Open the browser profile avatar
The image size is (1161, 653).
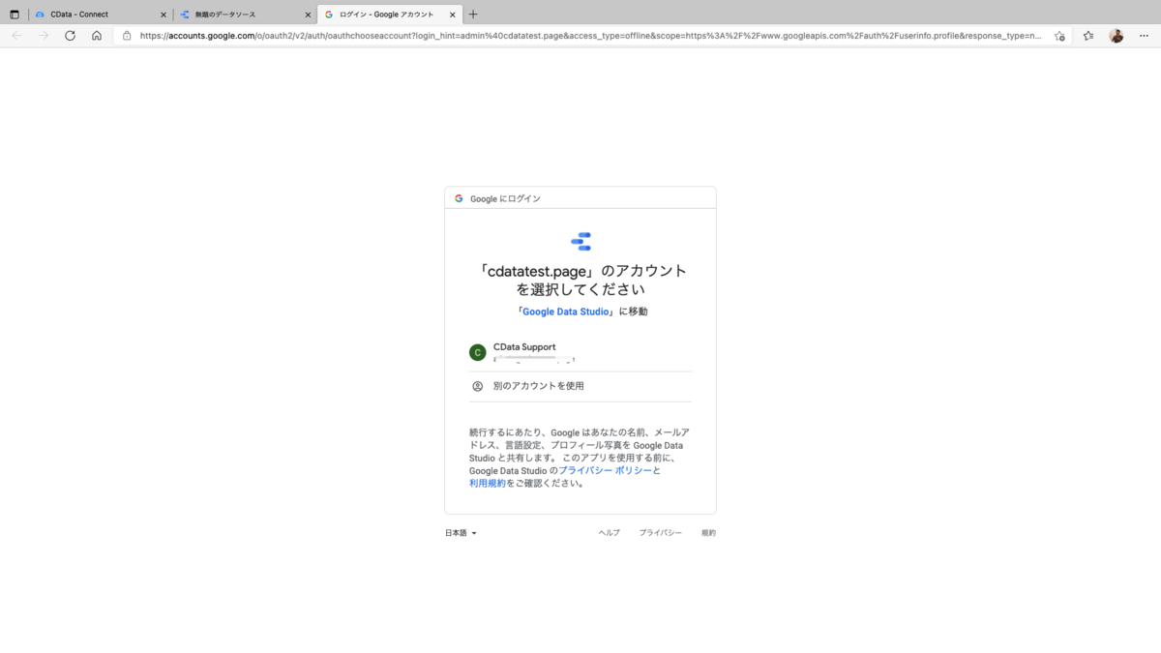[x=1116, y=35]
